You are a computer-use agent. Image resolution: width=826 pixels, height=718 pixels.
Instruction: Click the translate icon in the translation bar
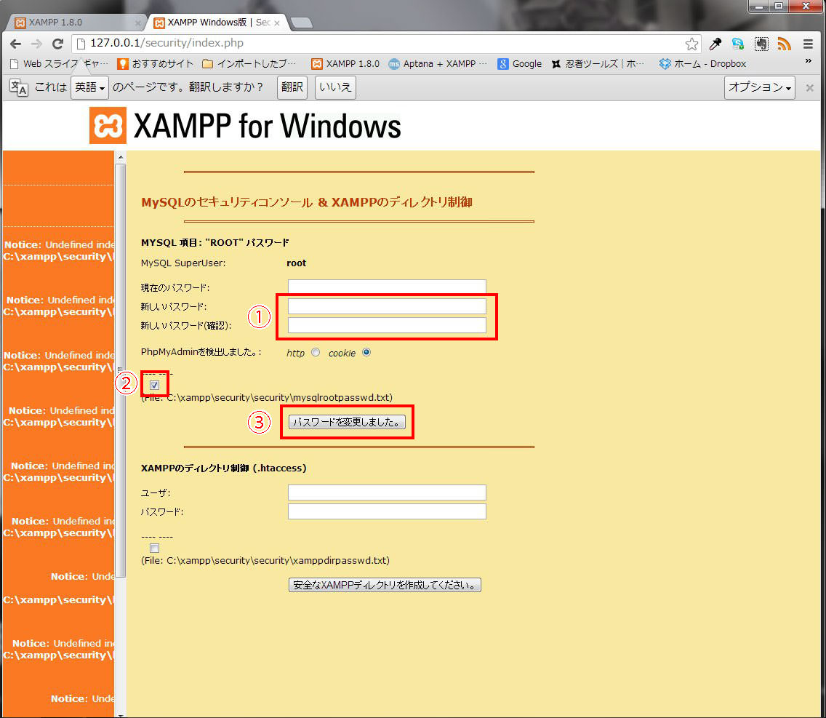click(x=18, y=87)
